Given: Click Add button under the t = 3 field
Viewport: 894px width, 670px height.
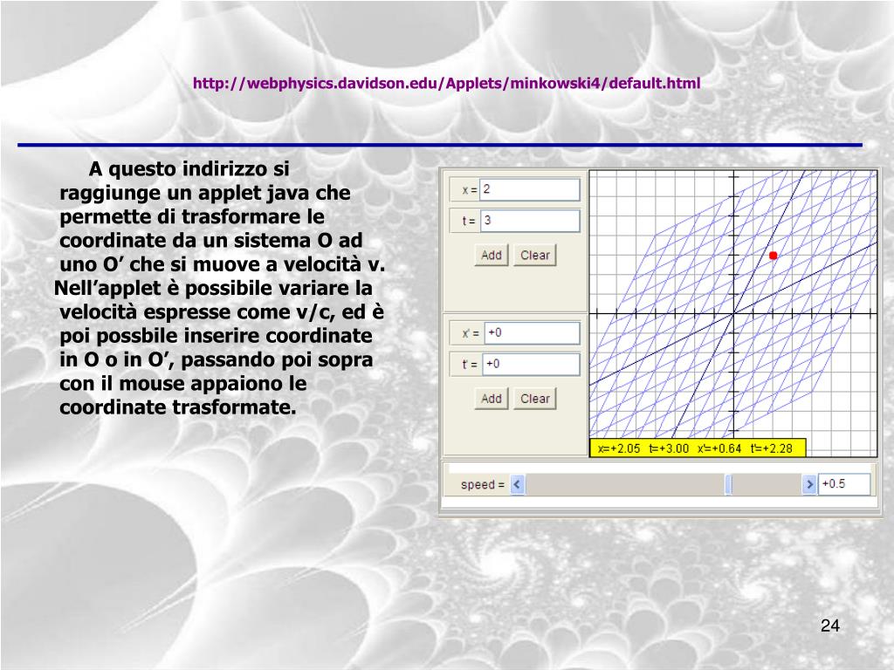Looking at the screenshot, I should (x=491, y=256).
